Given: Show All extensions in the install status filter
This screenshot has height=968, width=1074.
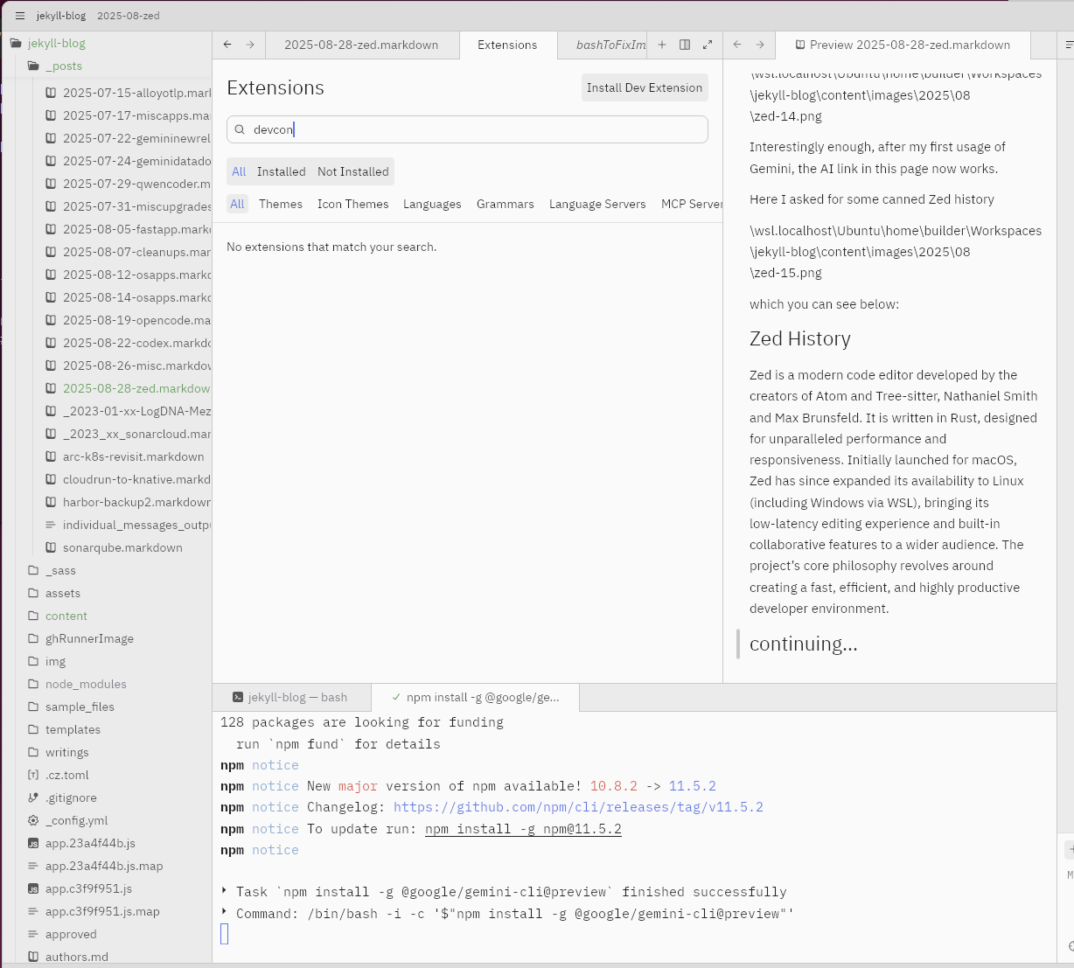Looking at the screenshot, I should click(x=239, y=171).
